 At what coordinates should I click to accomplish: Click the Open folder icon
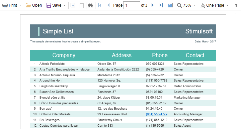point(28,5)
